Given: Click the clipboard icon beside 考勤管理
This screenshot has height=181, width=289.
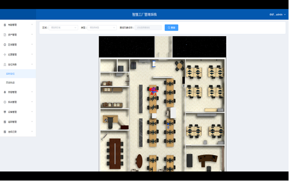Looking at the screenshot, I should [x=5, y=25].
